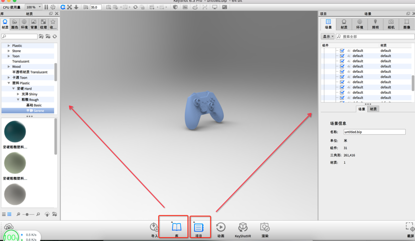The image size is (415, 241).
Task: Switch to 图像 image tab in project panel
Action: (x=407, y=24)
